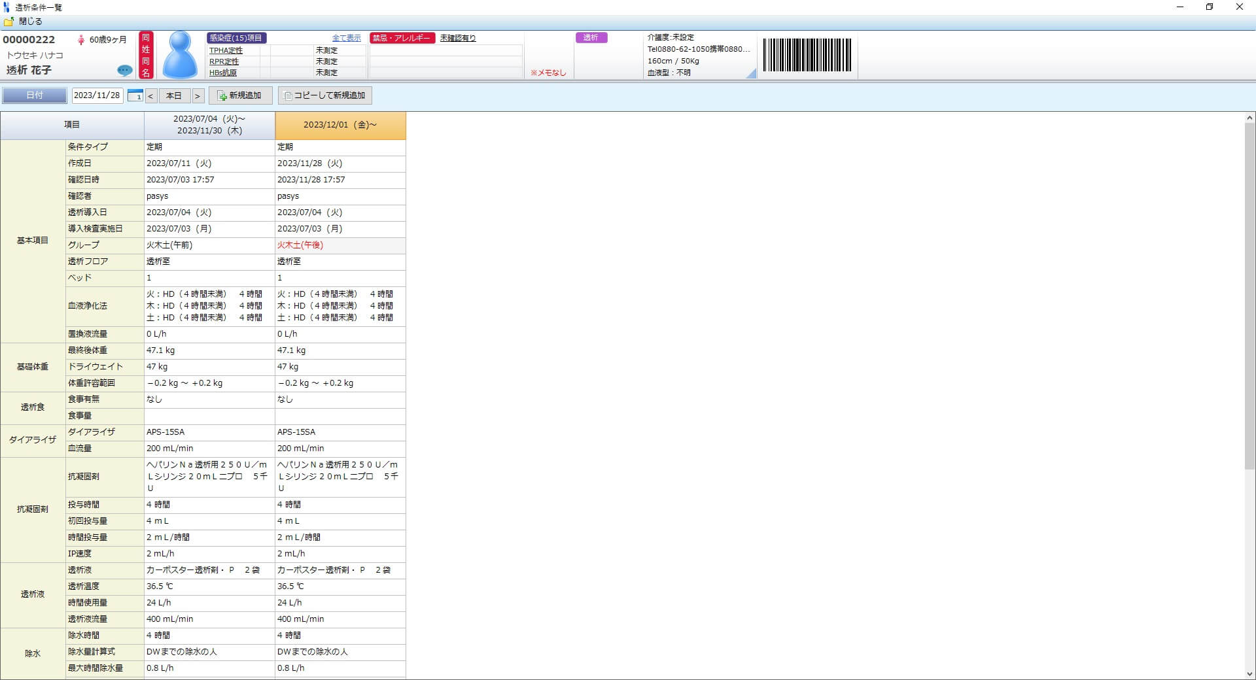Image resolution: width=1256 pixels, height=680 pixels.
Task: Select the 2023/12/01（金）～ column header
Action: (x=340, y=125)
